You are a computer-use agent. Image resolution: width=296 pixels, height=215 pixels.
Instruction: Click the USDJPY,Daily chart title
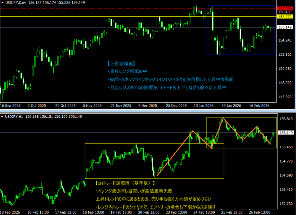pos(16,3)
